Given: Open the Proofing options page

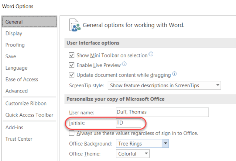Looking at the screenshot, I should 15,45.
